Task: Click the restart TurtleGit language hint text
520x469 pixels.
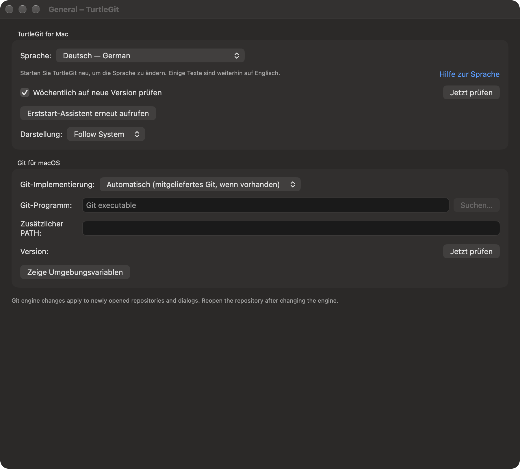Action: [150, 73]
